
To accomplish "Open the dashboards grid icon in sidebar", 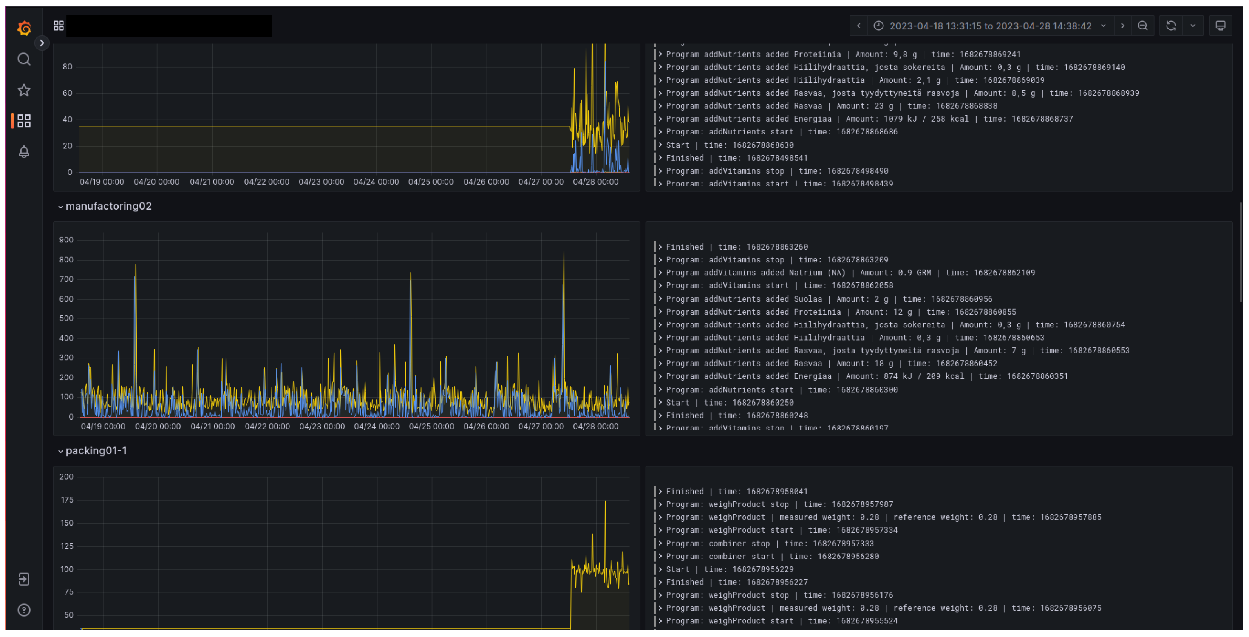I will [x=24, y=121].
